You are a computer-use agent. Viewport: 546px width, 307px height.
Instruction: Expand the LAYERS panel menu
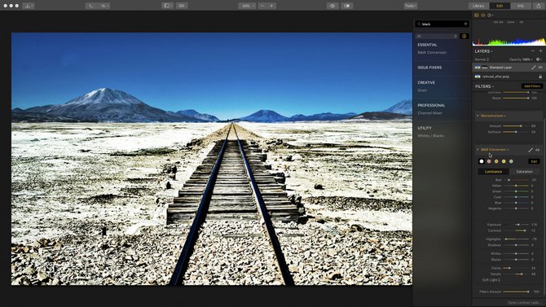tap(484, 51)
